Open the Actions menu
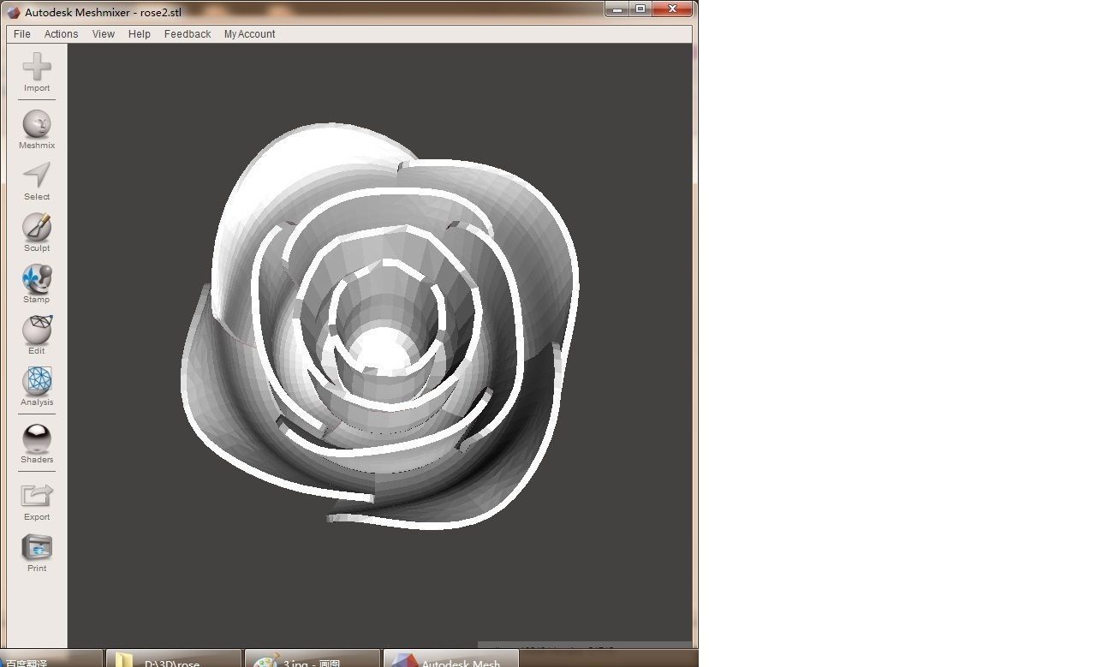 61,34
